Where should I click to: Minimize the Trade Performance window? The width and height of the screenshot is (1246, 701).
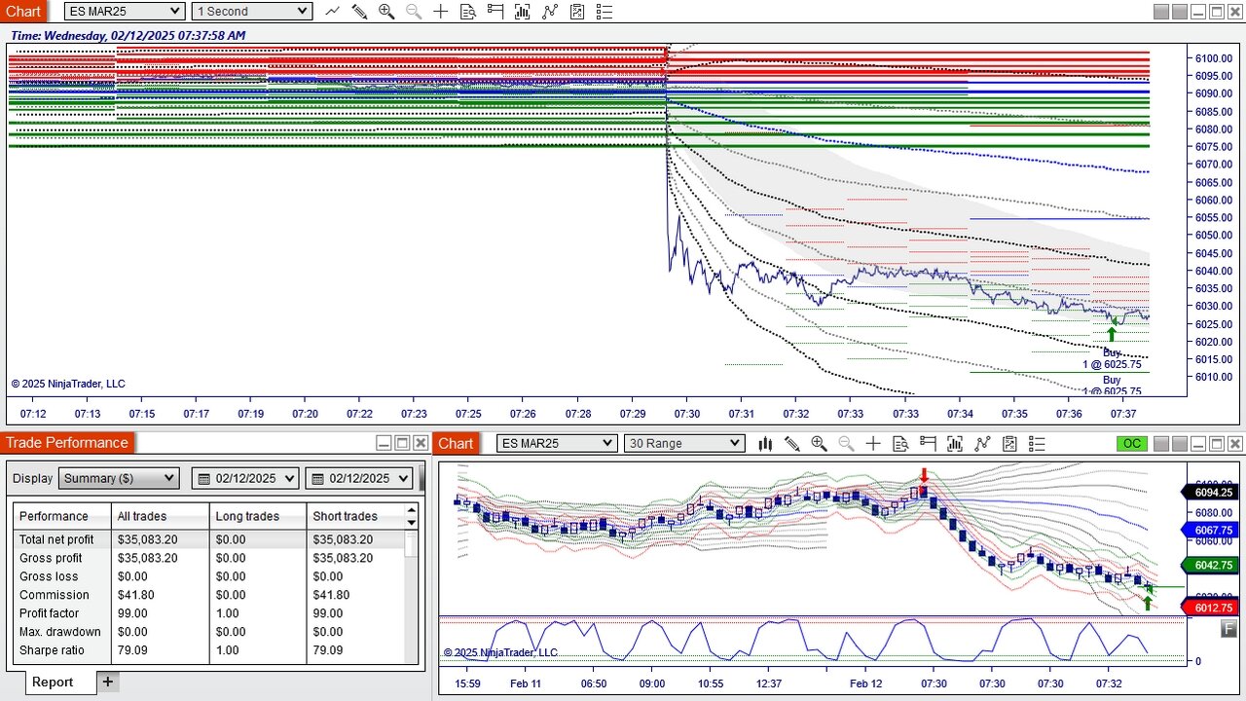point(384,443)
